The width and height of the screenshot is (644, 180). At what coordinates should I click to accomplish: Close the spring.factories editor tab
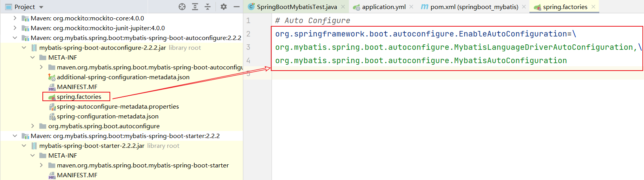pyautogui.click(x=593, y=7)
